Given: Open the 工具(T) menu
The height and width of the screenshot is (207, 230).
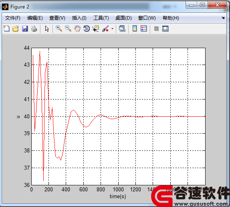Looking at the screenshot, I should [101, 18].
